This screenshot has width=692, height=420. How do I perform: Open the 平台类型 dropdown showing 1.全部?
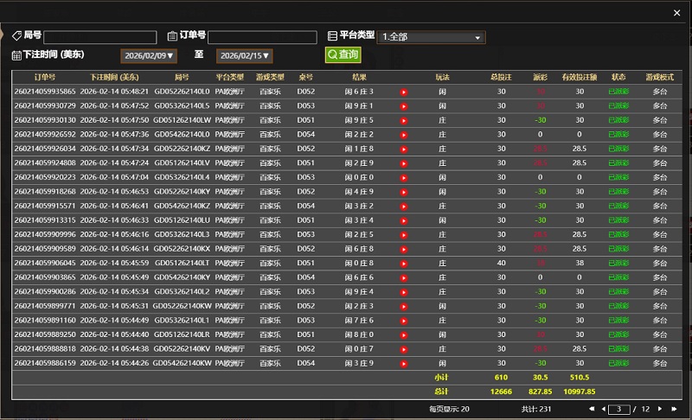[432, 37]
